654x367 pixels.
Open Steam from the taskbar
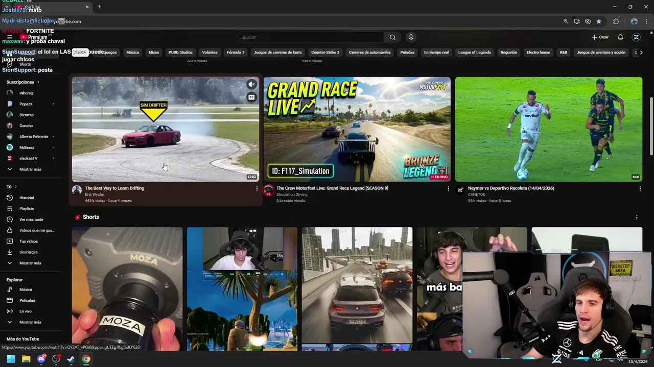71,359
